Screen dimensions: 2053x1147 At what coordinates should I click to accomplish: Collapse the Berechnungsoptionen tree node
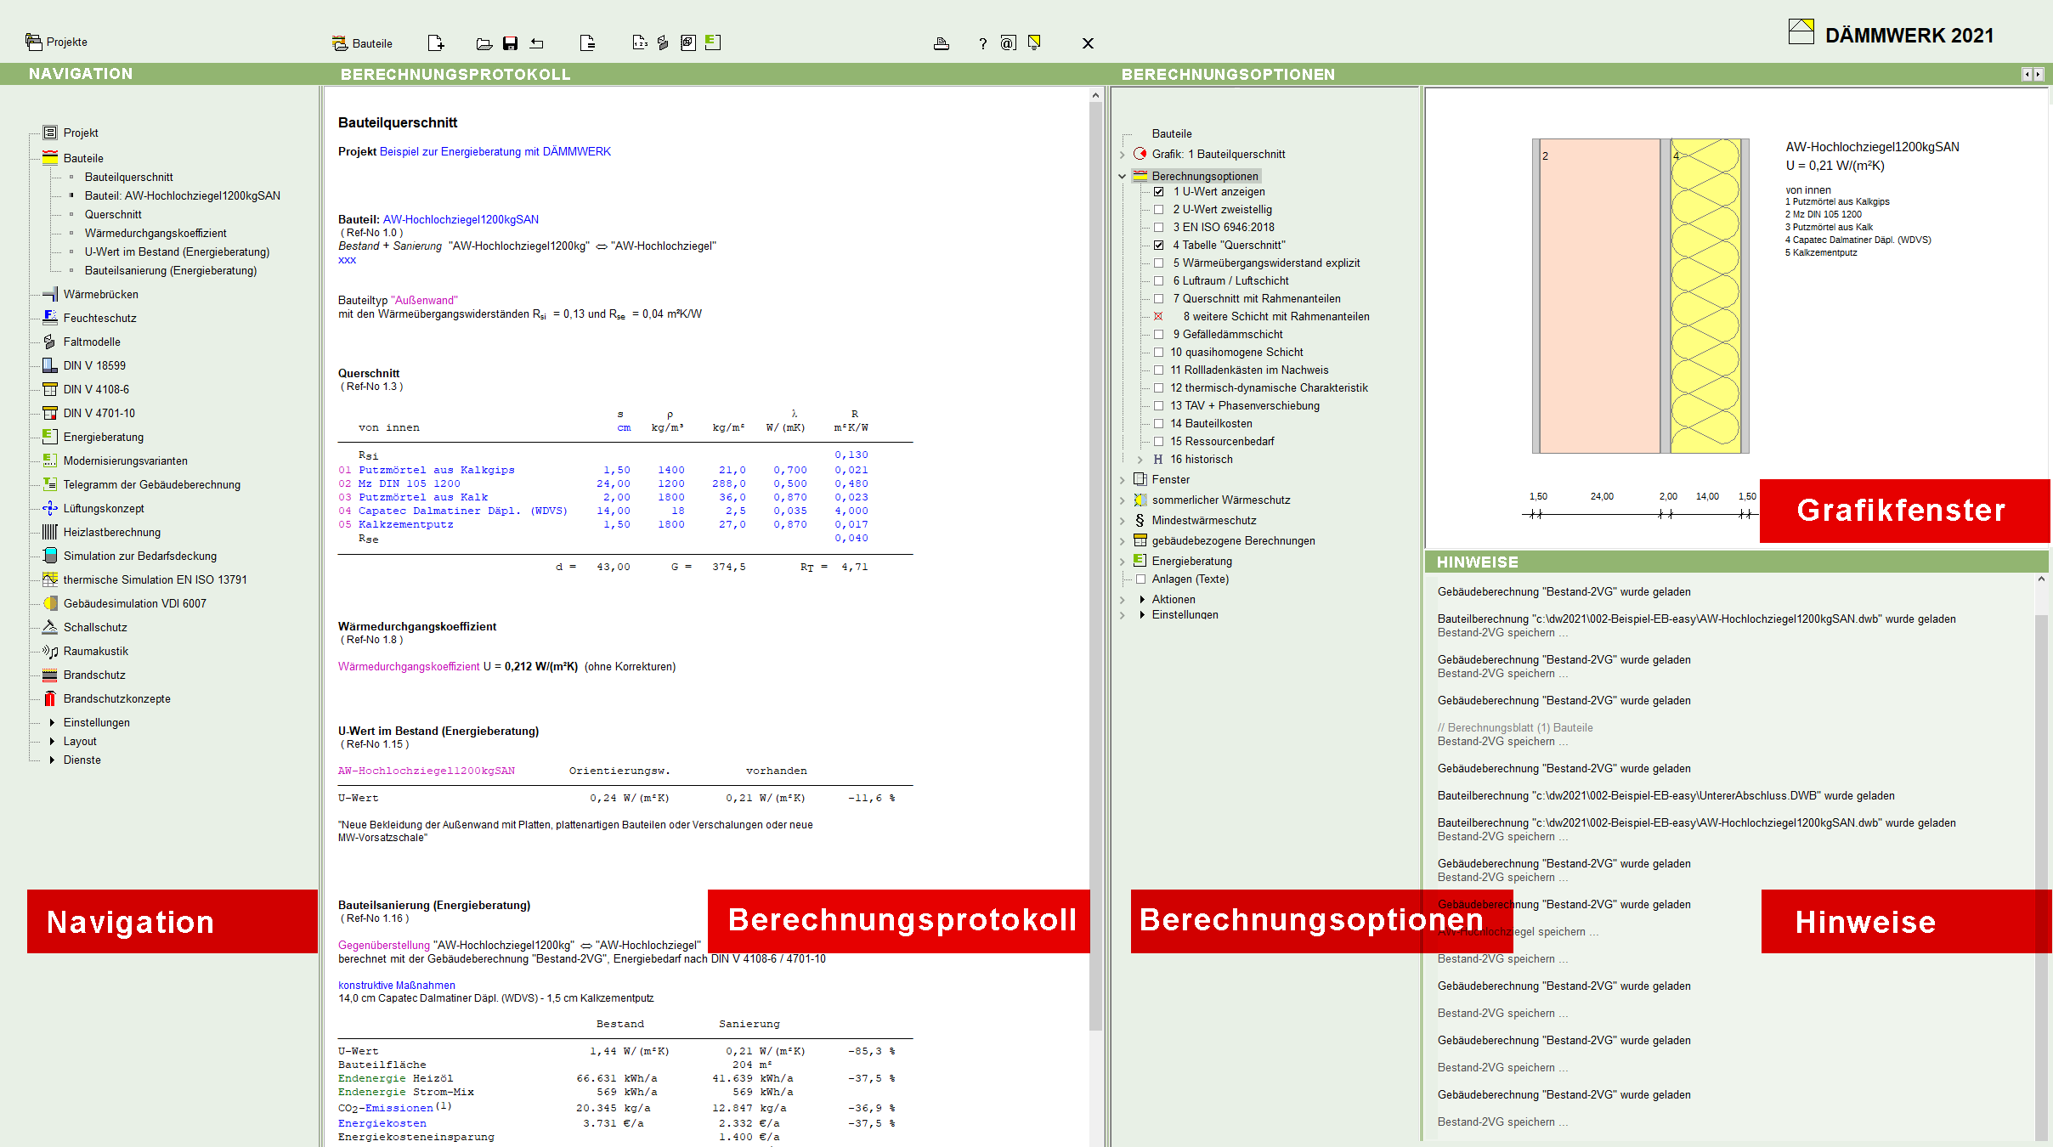coord(1123,177)
